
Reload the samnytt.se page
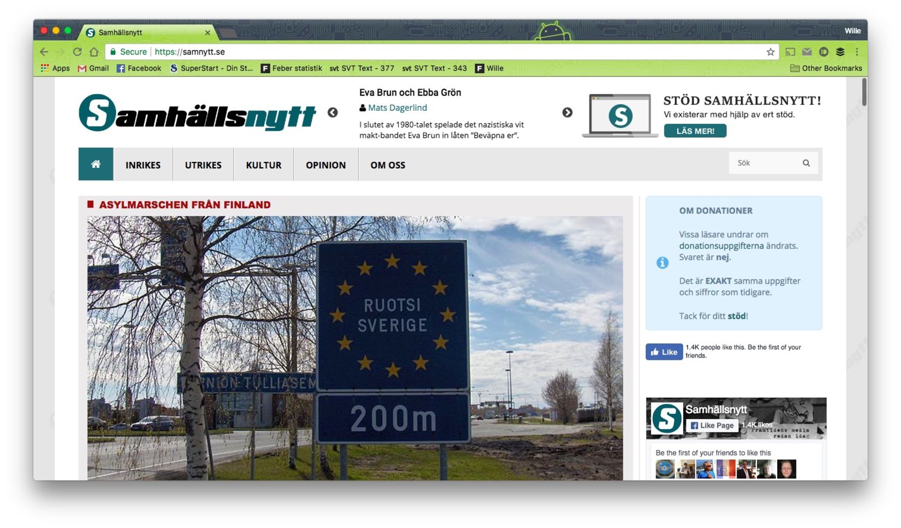click(x=77, y=52)
